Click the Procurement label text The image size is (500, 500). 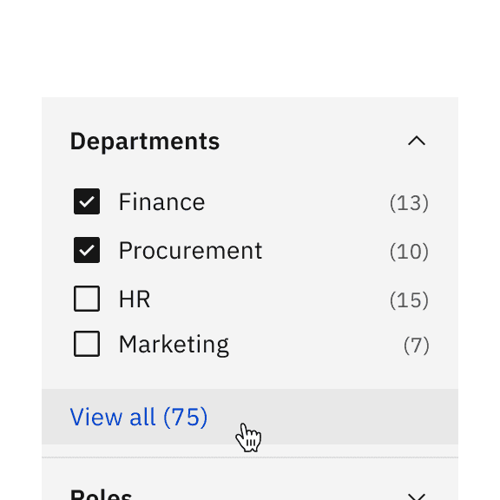pyautogui.click(x=190, y=251)
